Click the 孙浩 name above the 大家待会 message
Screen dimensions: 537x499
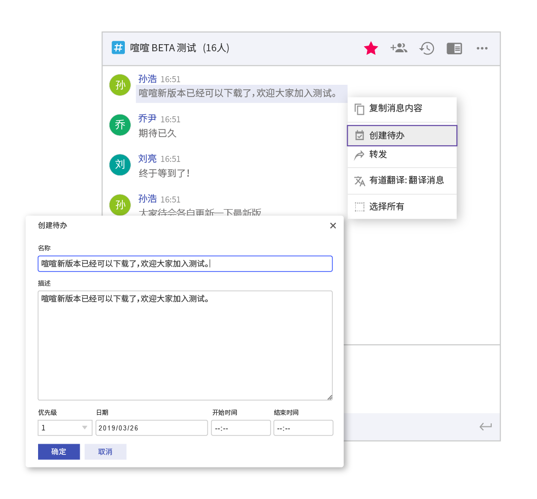(x=148, y=198)
